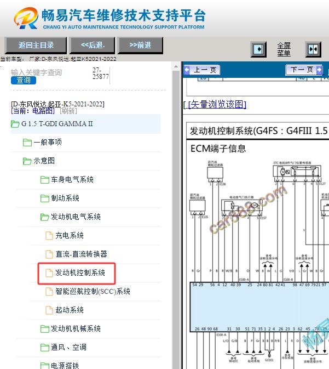Click the folder icon beside 通风、空调
The width and height of the screenshot is (329, 369).
[45, 348]
